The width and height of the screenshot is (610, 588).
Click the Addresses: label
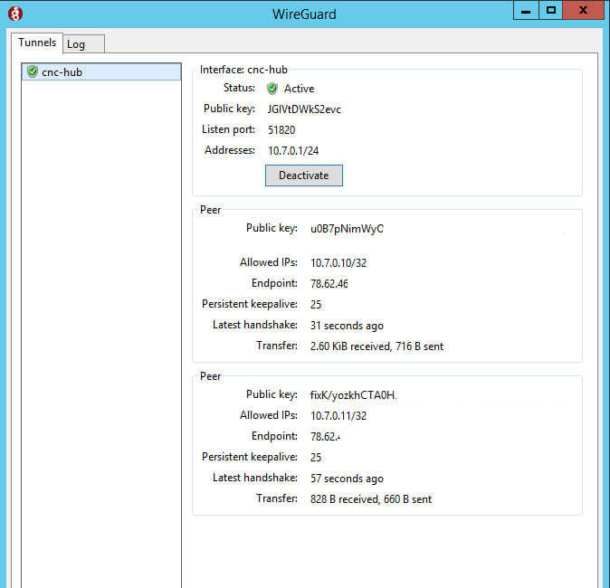[x=230, y=150]
